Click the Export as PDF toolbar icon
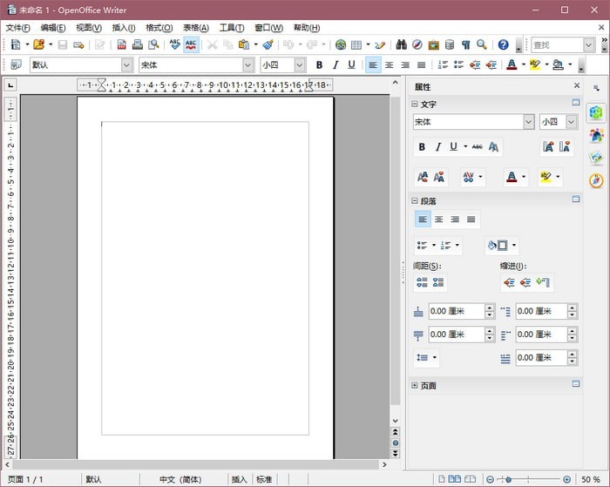The image size is (610, 487). point(122,44)
